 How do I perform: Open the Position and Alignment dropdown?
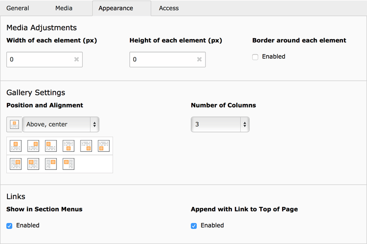coord(61,124)
